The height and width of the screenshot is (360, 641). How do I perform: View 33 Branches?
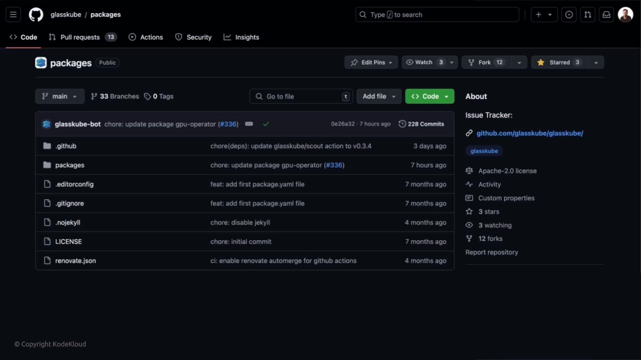(x=115, y=96)
